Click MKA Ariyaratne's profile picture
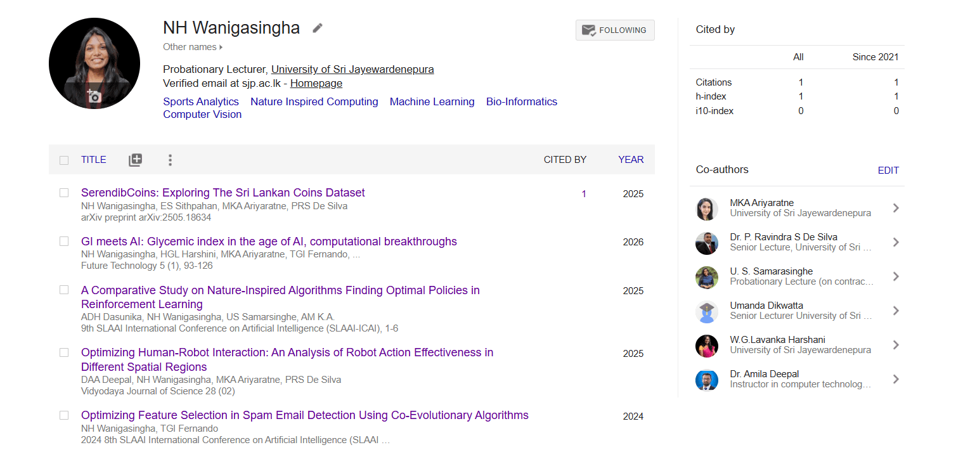The width and height of the screenshot is (956, 452). pyautogui.click(x=707, y=208)
